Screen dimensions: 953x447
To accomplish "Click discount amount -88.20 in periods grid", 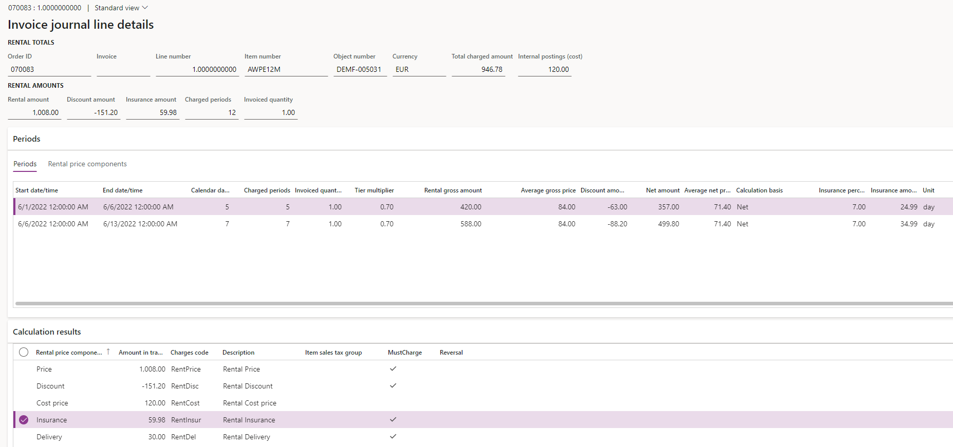I will coord(617,224).
